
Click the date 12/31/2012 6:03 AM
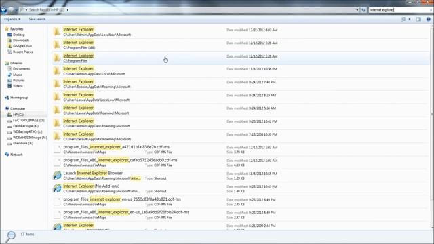[x=263, y=30]
